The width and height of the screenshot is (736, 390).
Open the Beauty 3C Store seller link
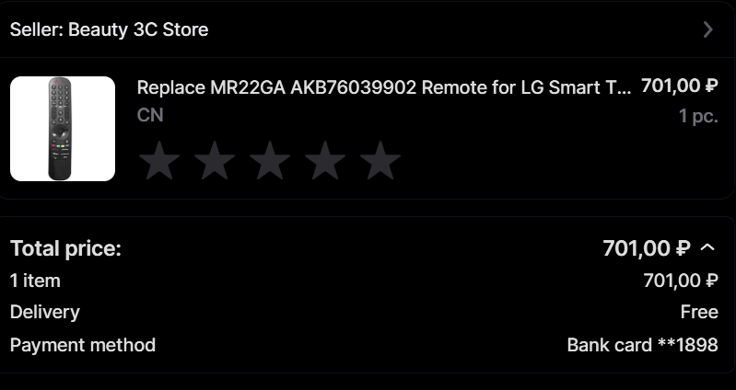109,29
